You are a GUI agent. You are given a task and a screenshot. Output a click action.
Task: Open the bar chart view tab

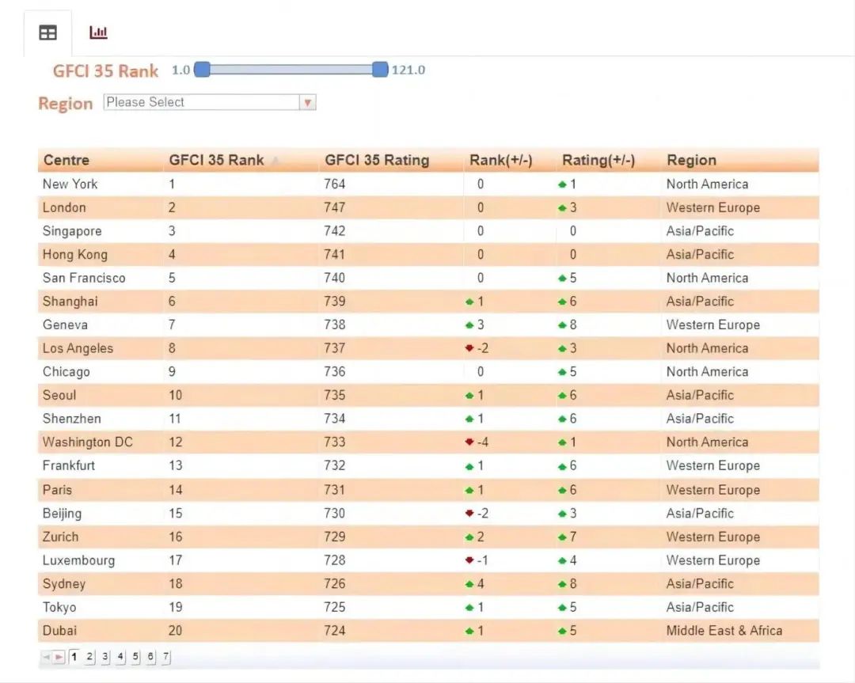[98, 32]
